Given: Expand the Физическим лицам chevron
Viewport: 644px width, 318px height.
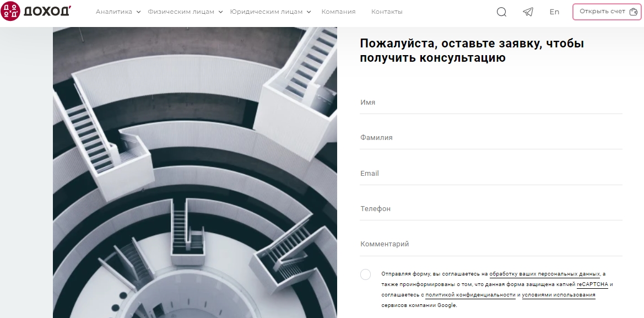Looking at the screenshot, I should [x=220, y=12].
